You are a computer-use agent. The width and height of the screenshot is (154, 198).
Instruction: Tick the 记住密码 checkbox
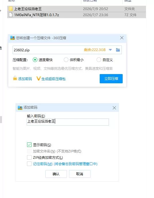coord(29,164)
